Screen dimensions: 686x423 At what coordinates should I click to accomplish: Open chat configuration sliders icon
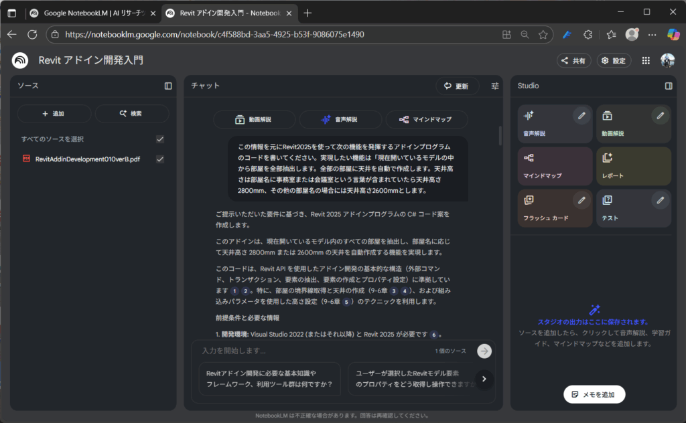[495, 86]
